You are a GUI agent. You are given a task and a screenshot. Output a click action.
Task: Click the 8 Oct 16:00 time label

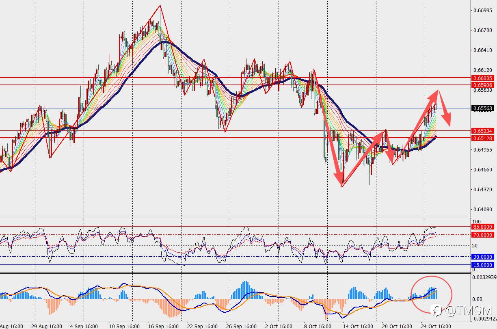pyautogui.click(x=318, y=326)
